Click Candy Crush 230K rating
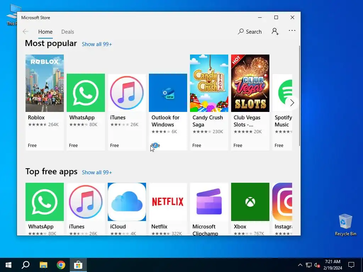Viewport: 363px width, 272px height. (x=208, y=132)
